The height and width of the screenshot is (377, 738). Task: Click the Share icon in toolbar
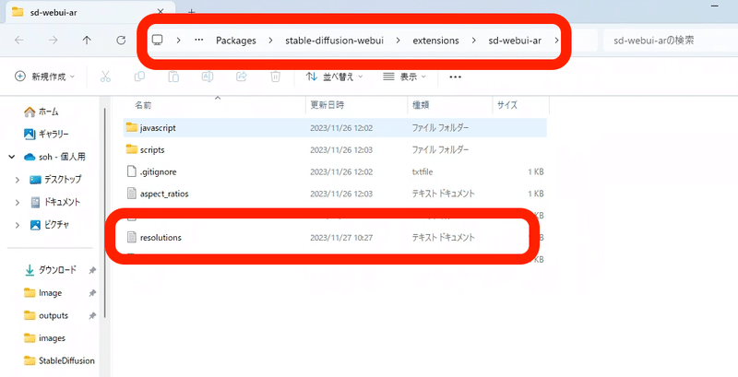(242, 77)
